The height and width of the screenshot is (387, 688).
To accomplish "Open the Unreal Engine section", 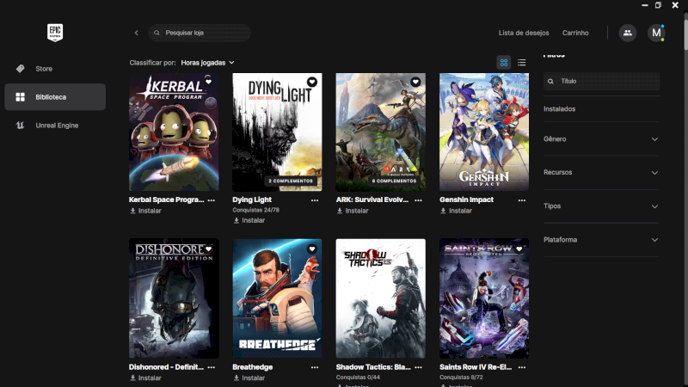I will tap(55, 126).
